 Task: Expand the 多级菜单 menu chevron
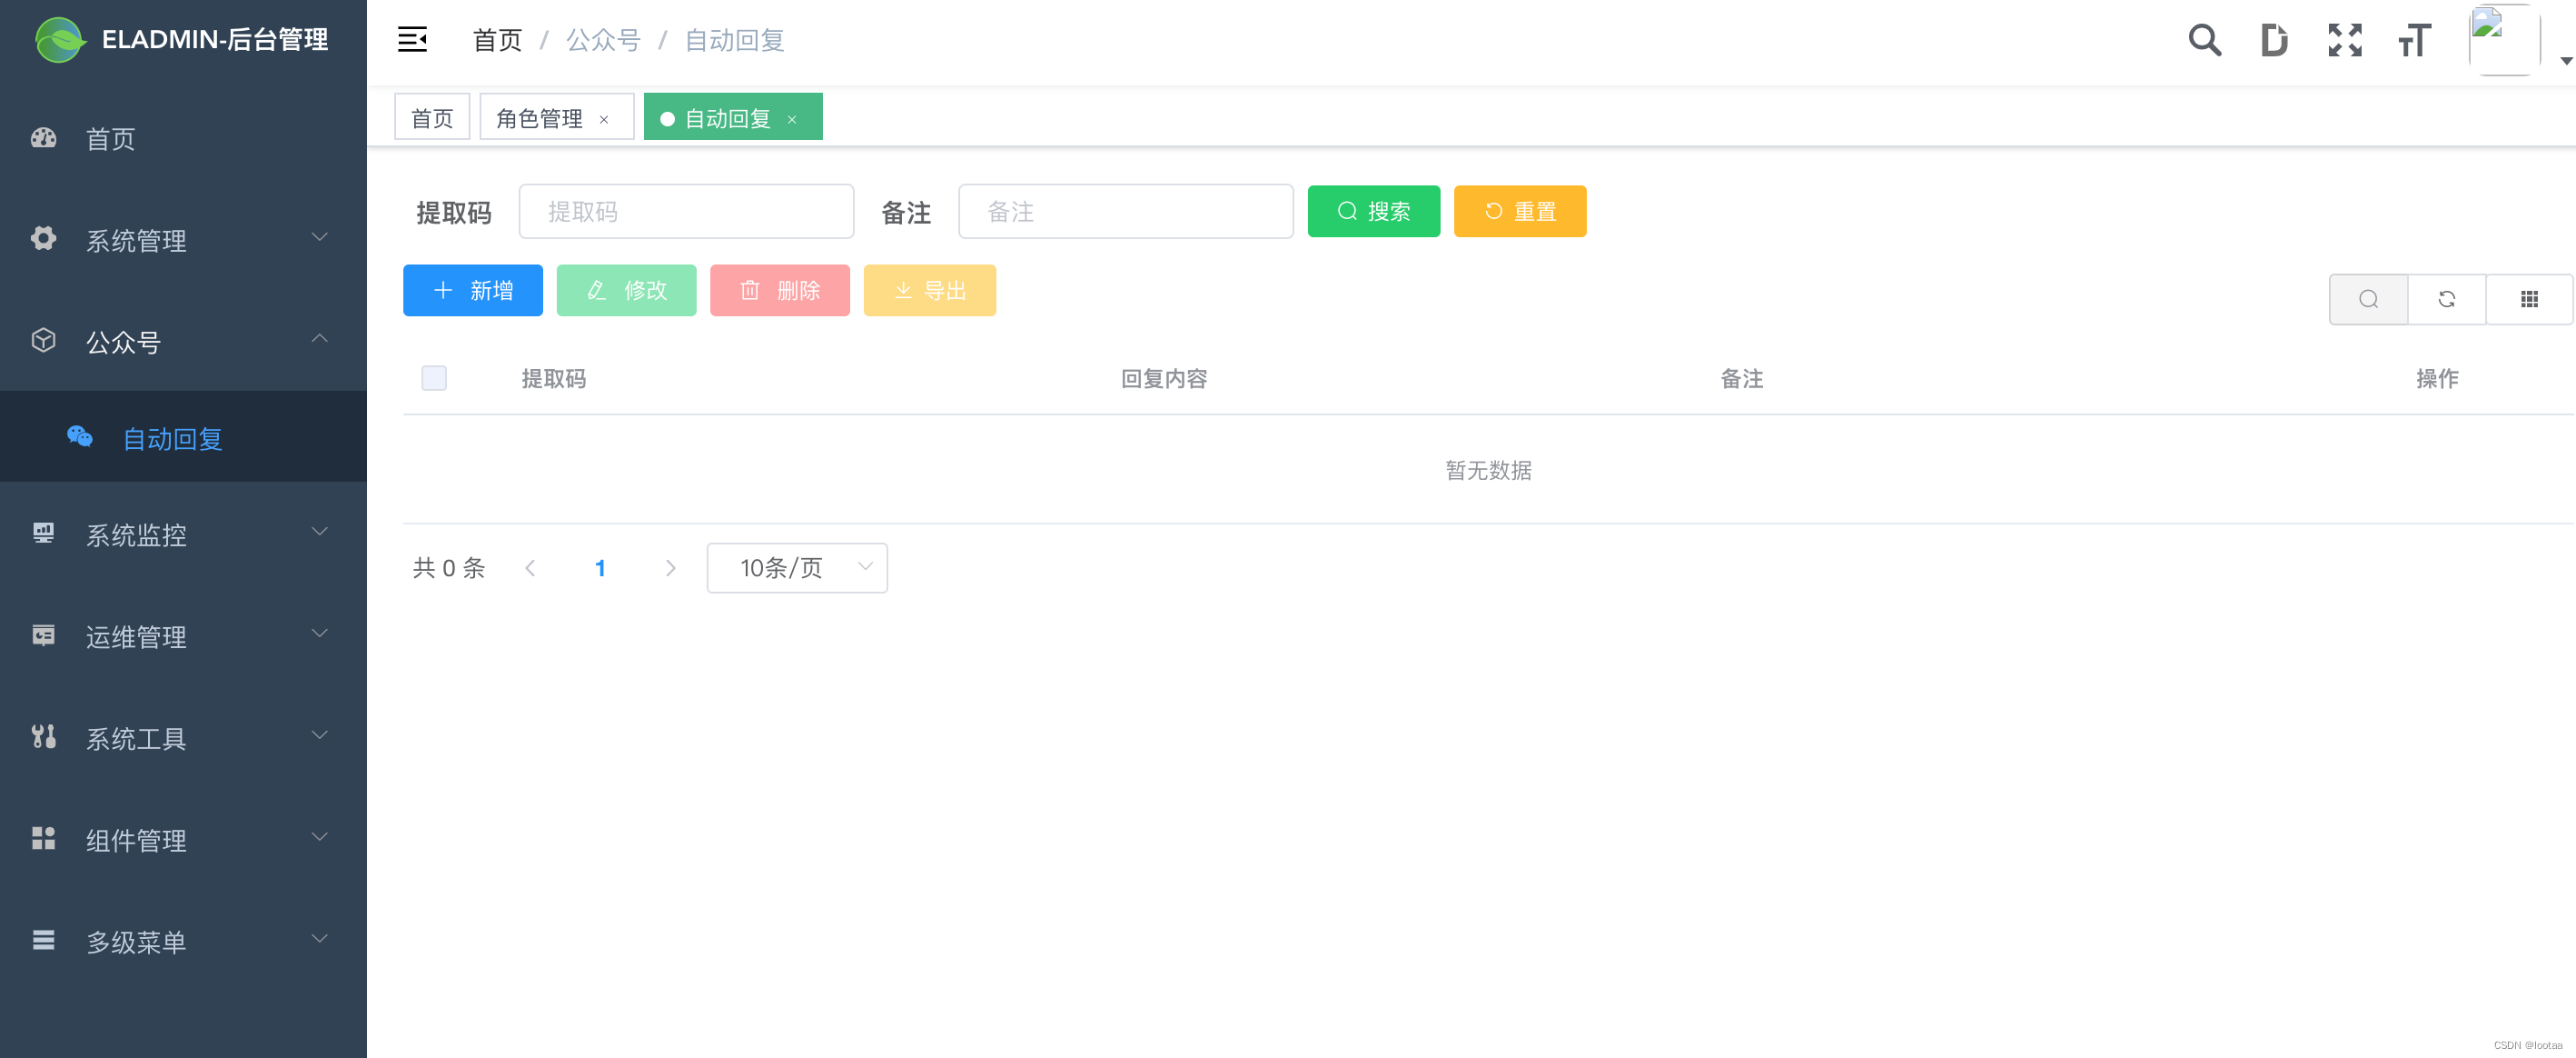click(320, 940)
